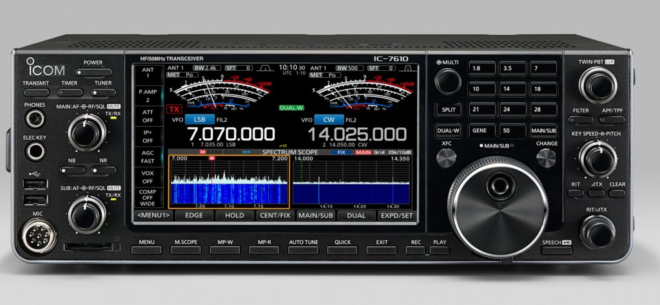
Task: Tap AGC FAST setting
Action: click(148, 157)
